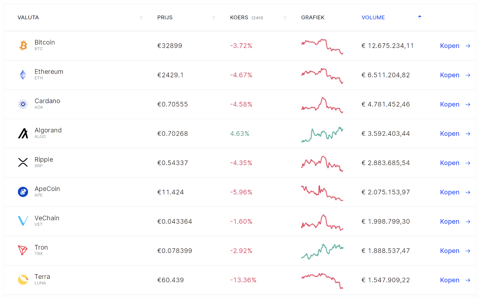The height and width of the screenshot is (298, 482).
Task: Click the Algorand logo icon
Action: 23,133
